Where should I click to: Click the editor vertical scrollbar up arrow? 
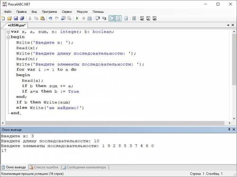click(234, 32)
